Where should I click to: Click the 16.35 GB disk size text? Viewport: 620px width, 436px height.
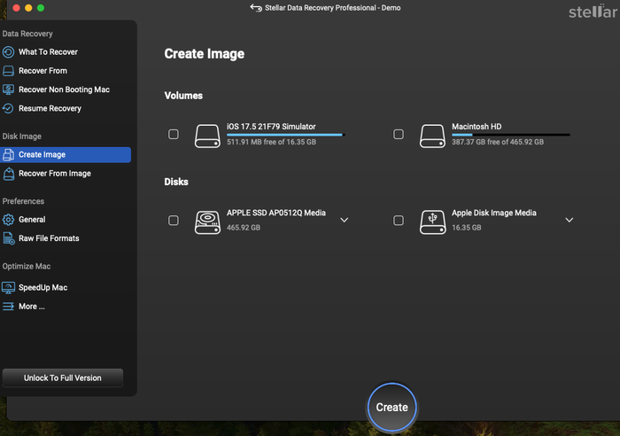click(x=466, y=228)
